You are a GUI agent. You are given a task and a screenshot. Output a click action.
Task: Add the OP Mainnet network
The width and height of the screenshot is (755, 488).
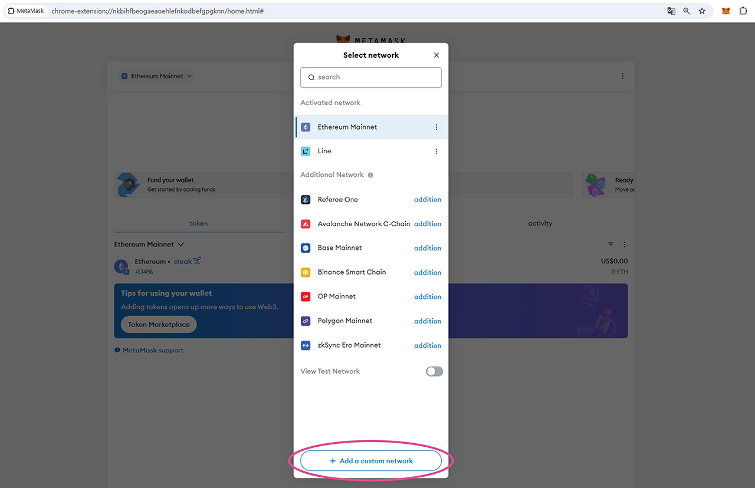click(x=428, y=296)
